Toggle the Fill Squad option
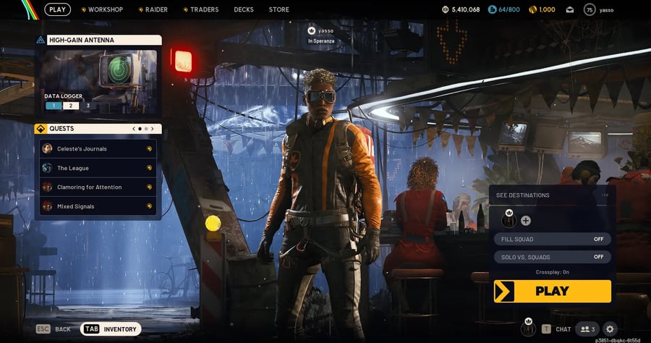The image size is (651, 343). click(553, 239)
